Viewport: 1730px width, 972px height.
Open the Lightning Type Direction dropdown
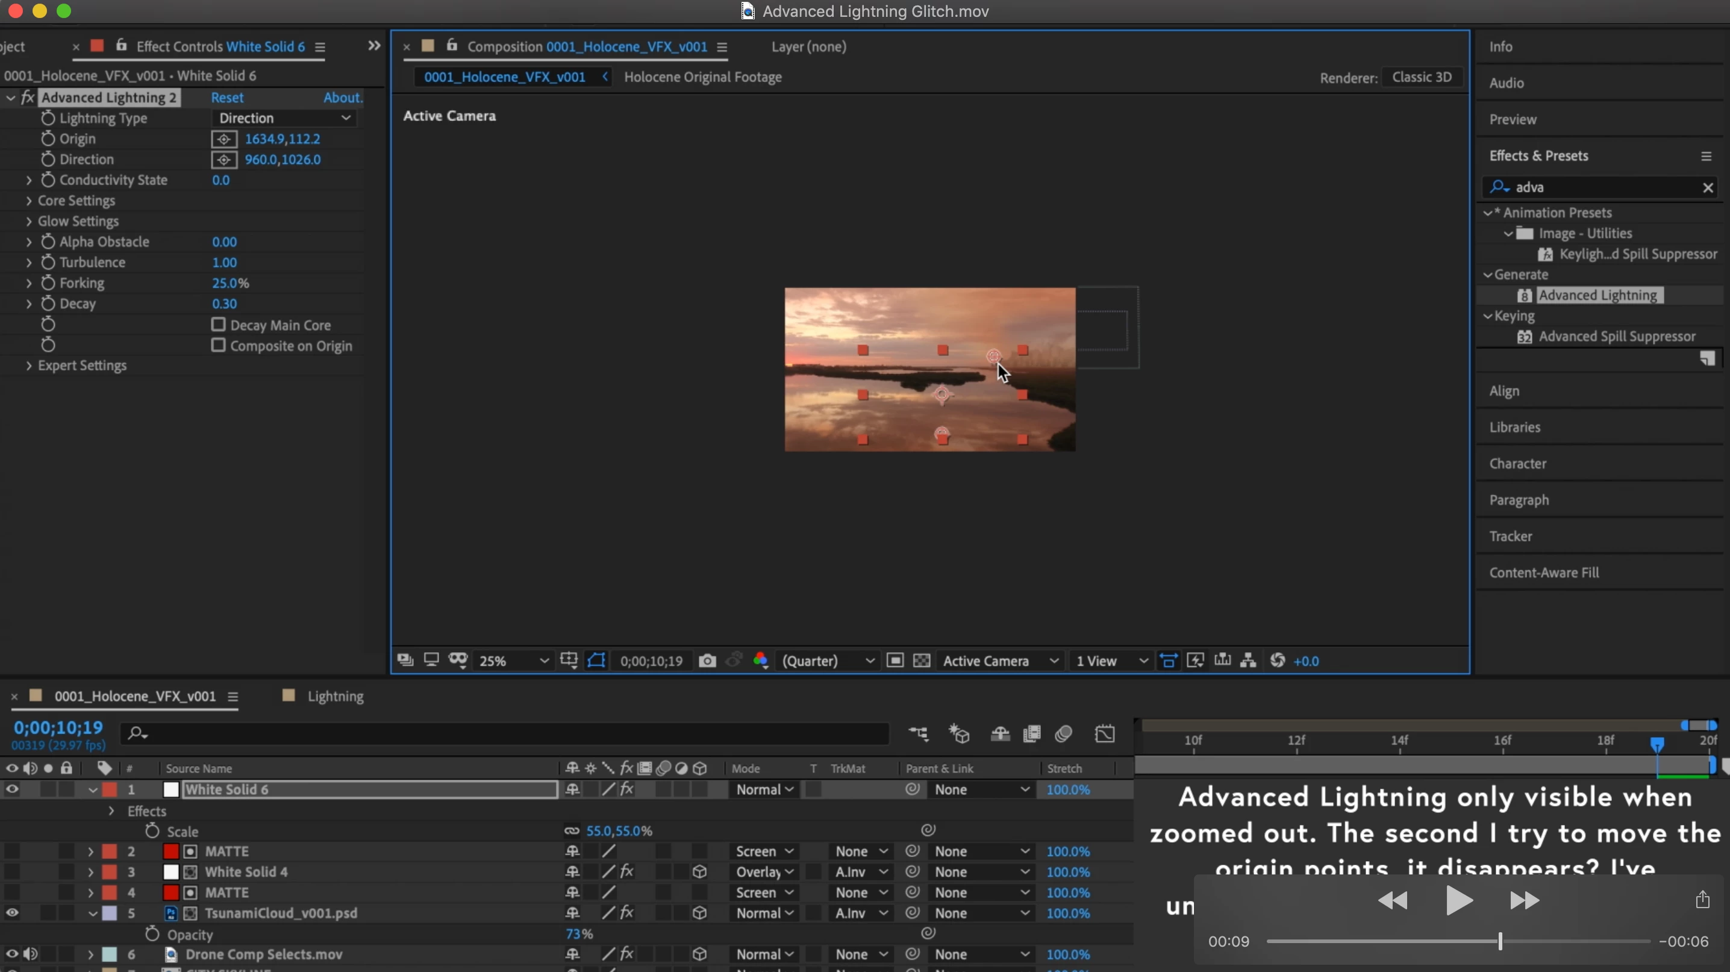[284, 118]
